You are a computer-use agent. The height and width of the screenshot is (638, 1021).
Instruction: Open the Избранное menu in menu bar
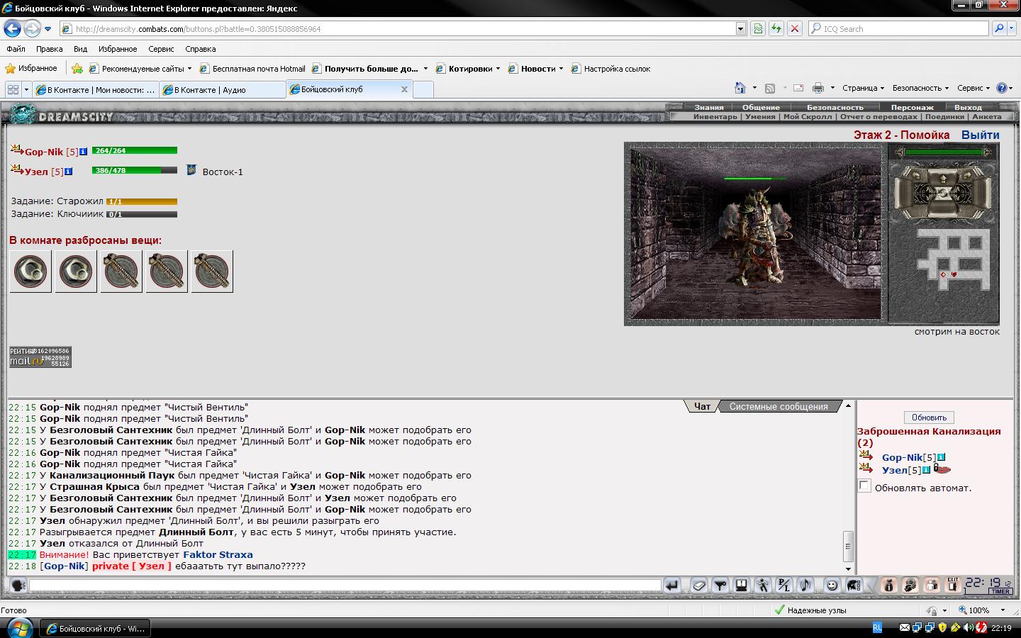pos(118,49)
